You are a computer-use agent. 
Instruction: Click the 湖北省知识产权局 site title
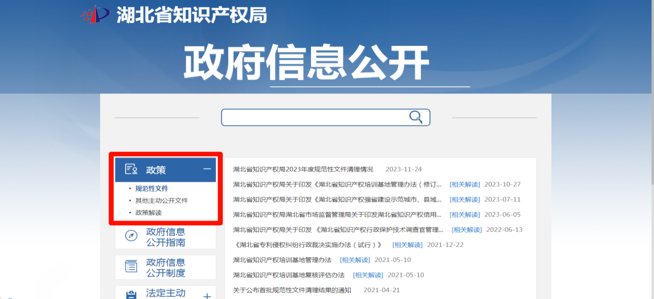[x=192, y=15]
